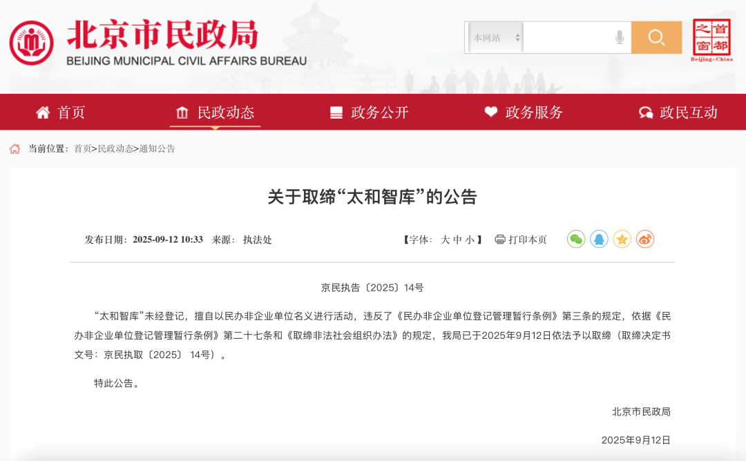
Task: Click the 通知公告 breadcrumb link
Action: pyautogui.click(x=157, y=148)
